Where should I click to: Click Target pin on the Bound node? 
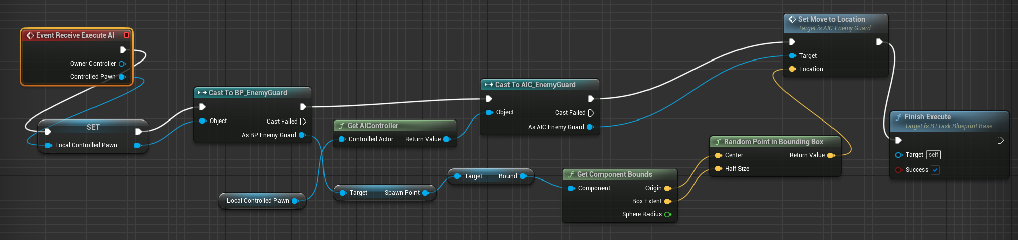tap(457, 176)
